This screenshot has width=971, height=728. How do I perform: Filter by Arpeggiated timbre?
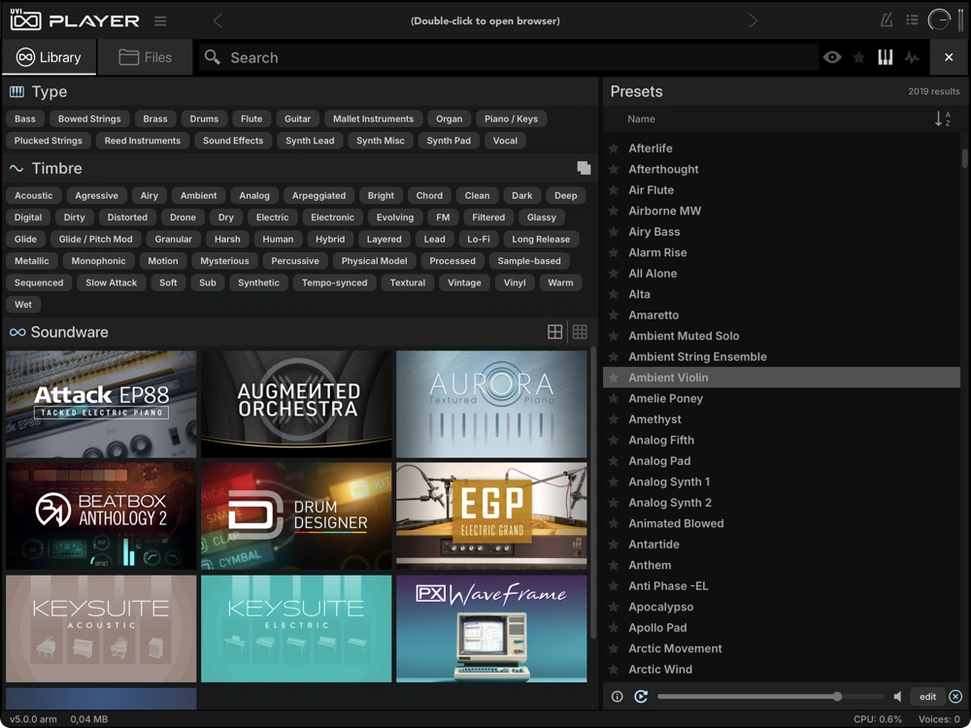pyautogui.click(x=318, y=196)
